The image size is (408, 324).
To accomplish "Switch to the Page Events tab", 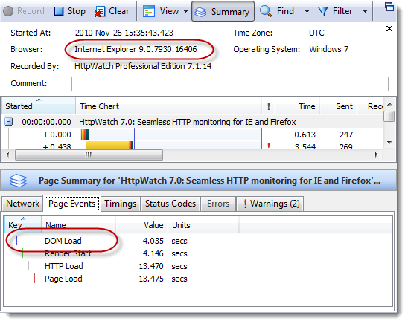I will coord(71,204).
